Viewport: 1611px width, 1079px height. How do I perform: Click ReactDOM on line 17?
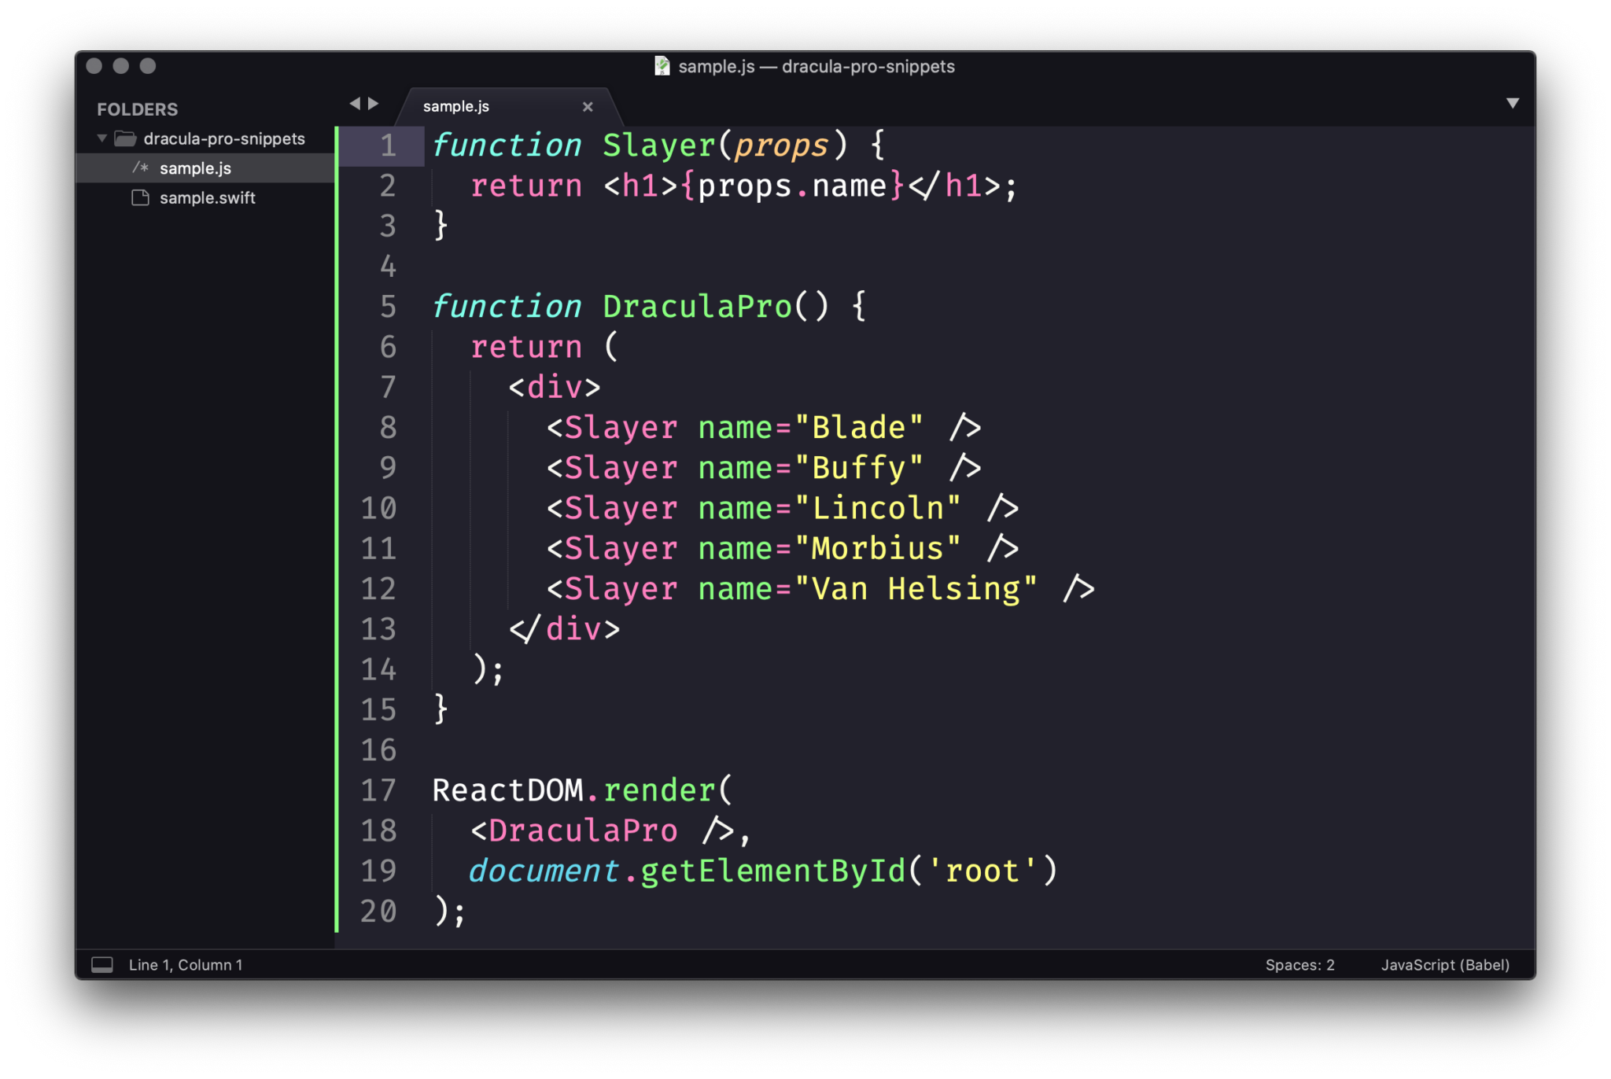[x=508, y=790]
